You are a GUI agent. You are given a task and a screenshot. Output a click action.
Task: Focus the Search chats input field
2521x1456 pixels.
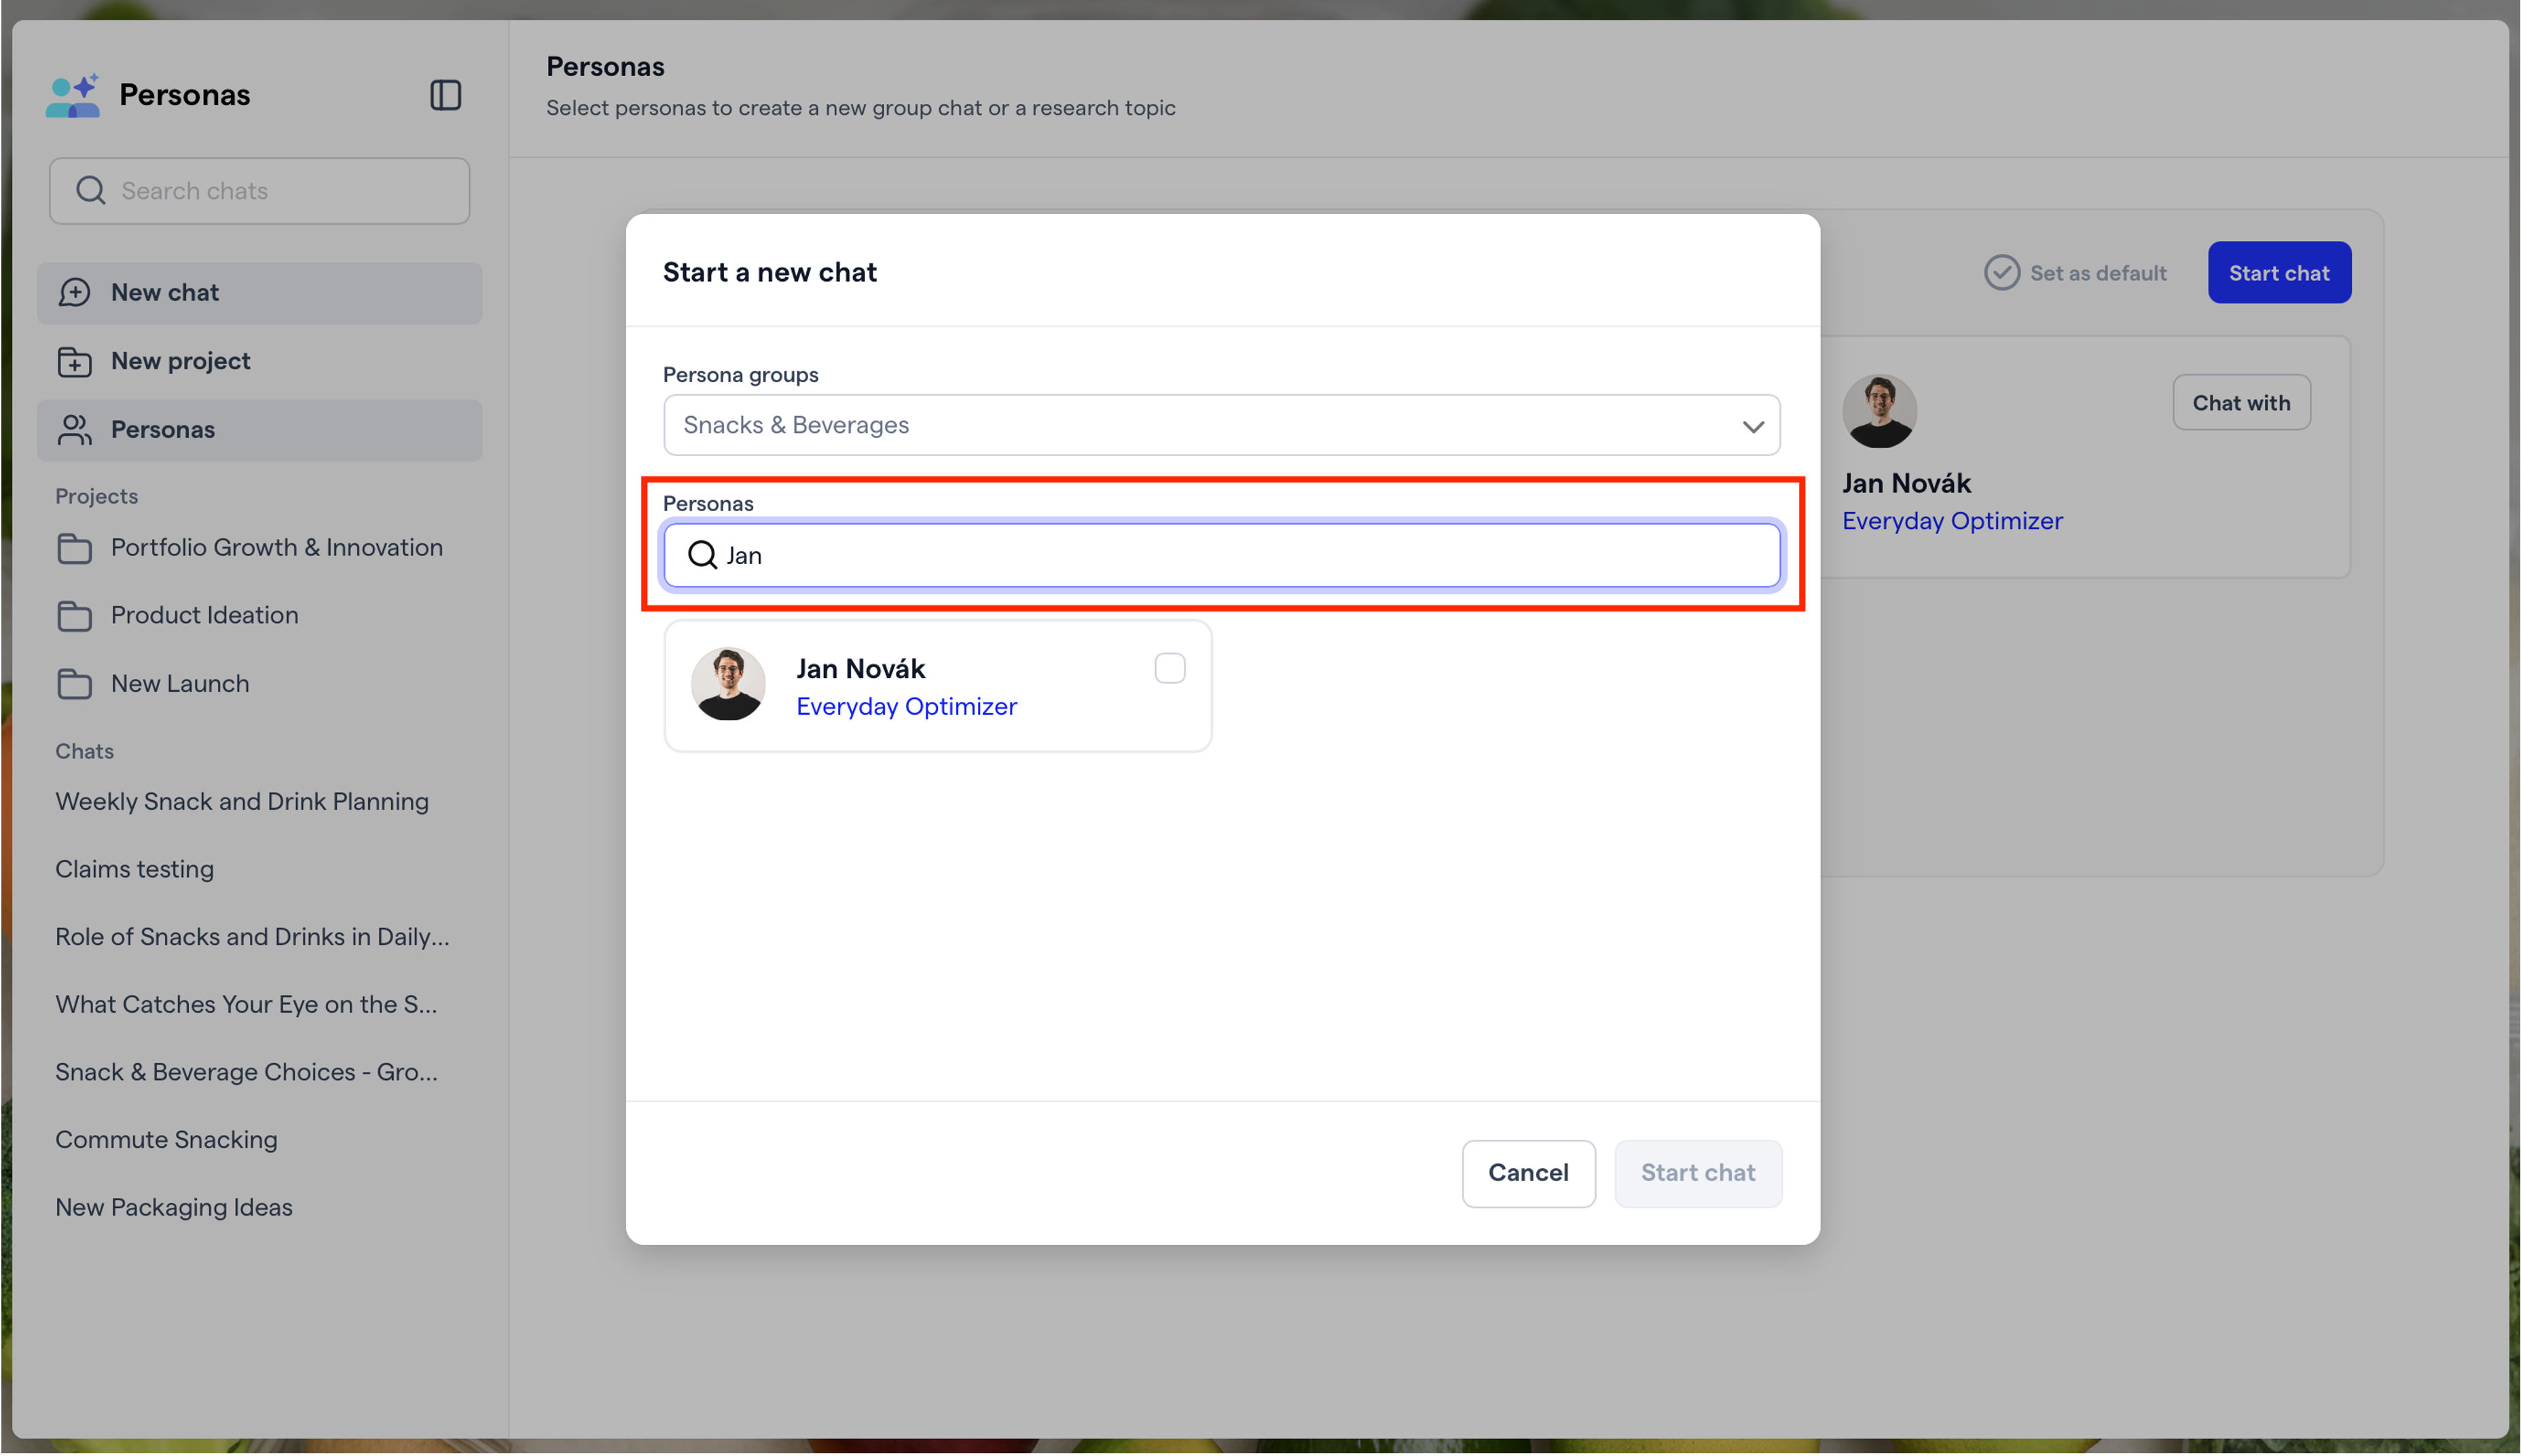tap(259, 190)
